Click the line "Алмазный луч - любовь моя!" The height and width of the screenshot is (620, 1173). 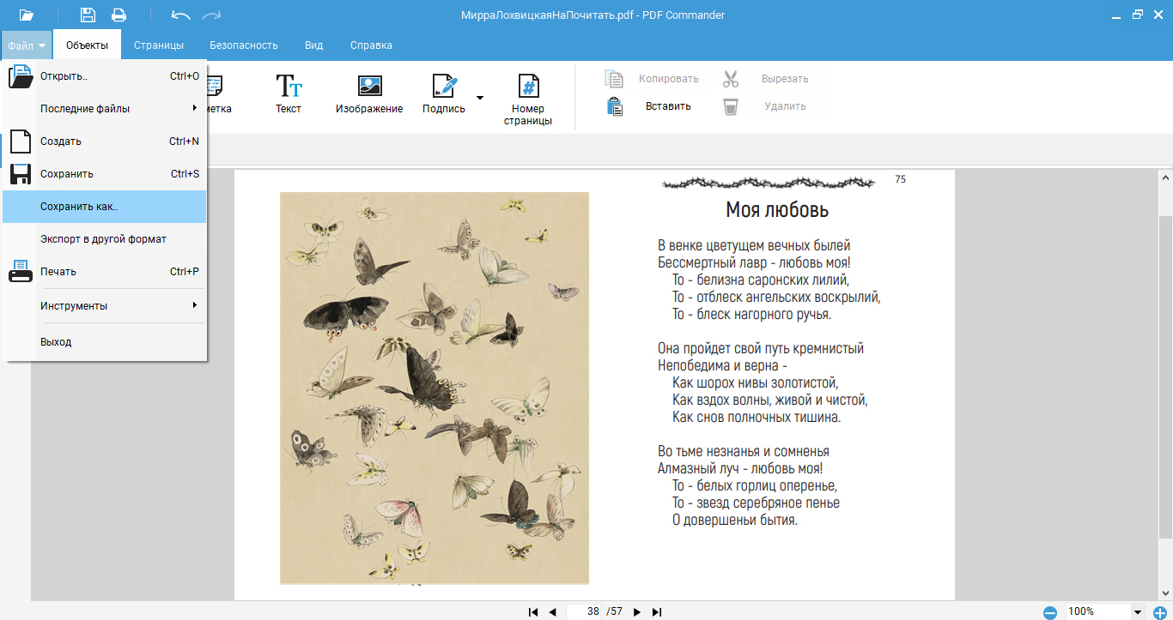740,468
